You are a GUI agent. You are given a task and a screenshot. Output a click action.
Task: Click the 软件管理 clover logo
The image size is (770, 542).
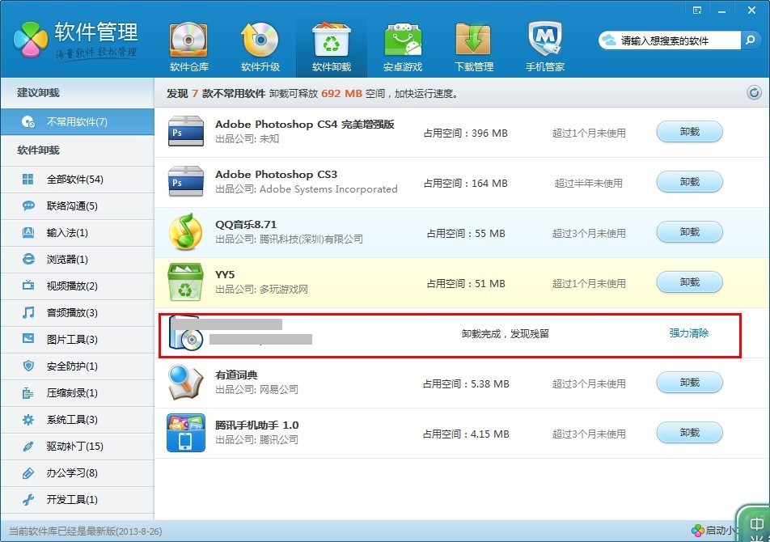coord(31,40)
